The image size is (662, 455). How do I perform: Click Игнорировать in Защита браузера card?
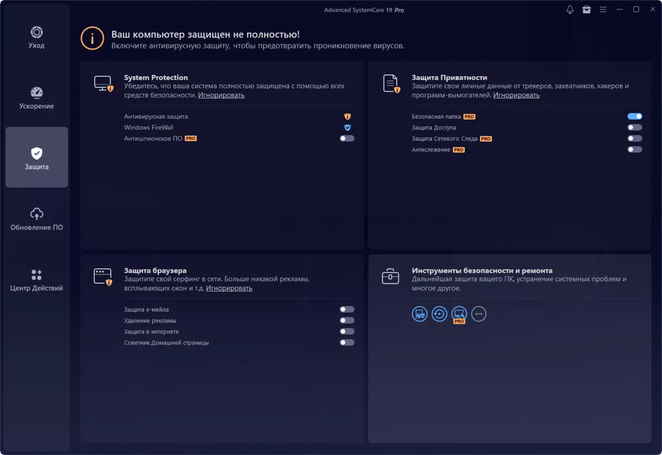pos(229,288)
